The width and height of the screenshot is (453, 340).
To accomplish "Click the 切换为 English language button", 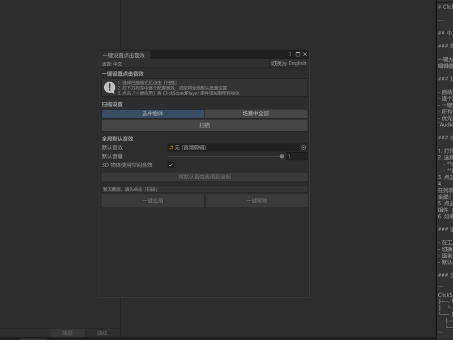I will [x=289, y=63].
